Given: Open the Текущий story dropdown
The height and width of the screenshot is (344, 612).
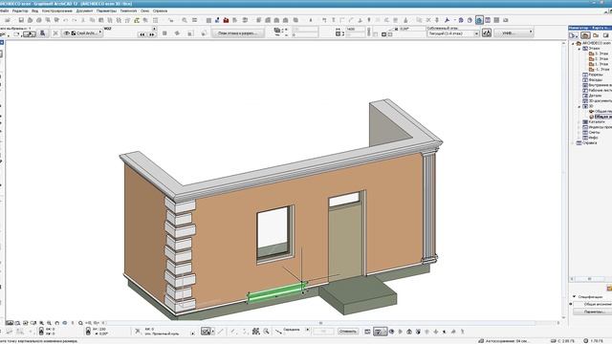Looking at the screenshot, I should pyautogui.click(x=452, y=34).
